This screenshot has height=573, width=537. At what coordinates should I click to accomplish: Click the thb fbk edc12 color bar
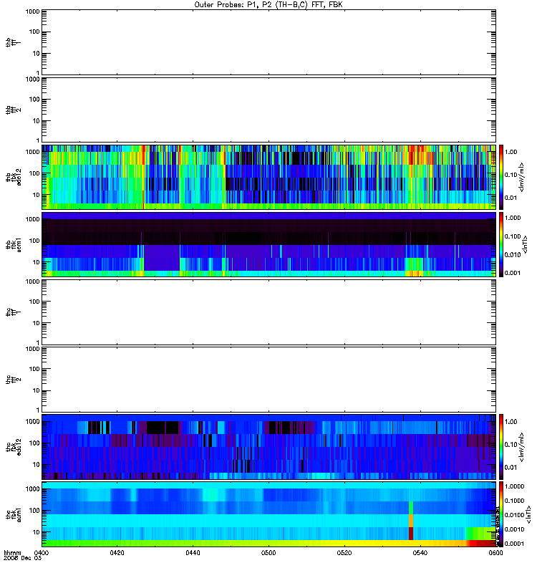(x=501, y=177)
